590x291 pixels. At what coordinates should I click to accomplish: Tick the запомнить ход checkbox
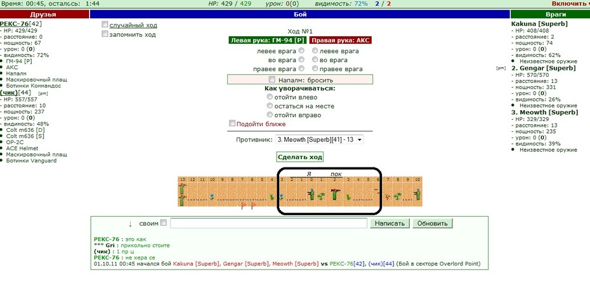(x=105, y=34)
